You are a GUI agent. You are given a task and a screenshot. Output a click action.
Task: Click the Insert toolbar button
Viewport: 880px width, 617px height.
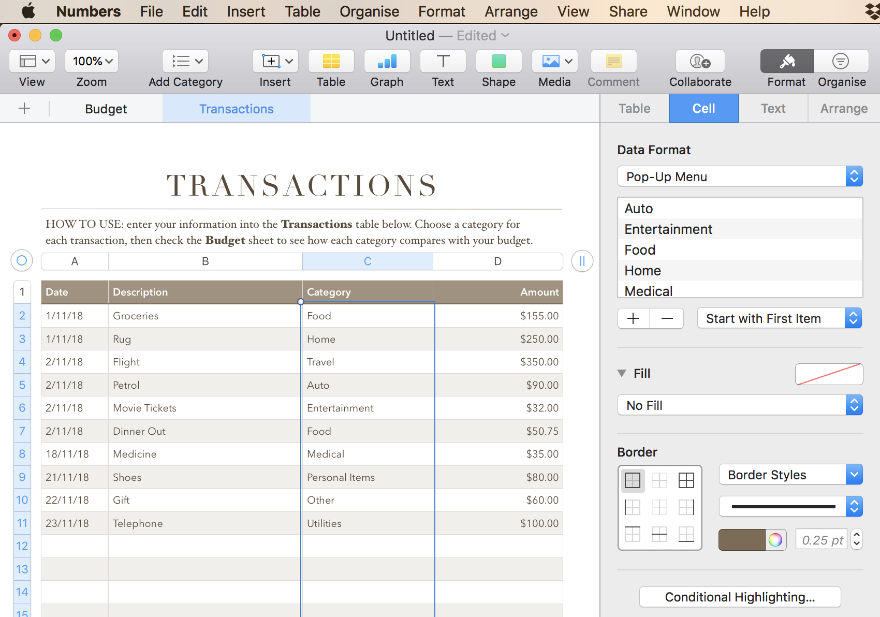click(275, 61)
